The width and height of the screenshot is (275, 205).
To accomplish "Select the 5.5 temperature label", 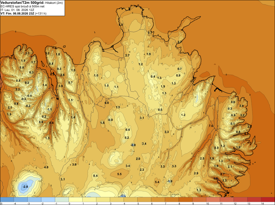I will pos(119,174).
